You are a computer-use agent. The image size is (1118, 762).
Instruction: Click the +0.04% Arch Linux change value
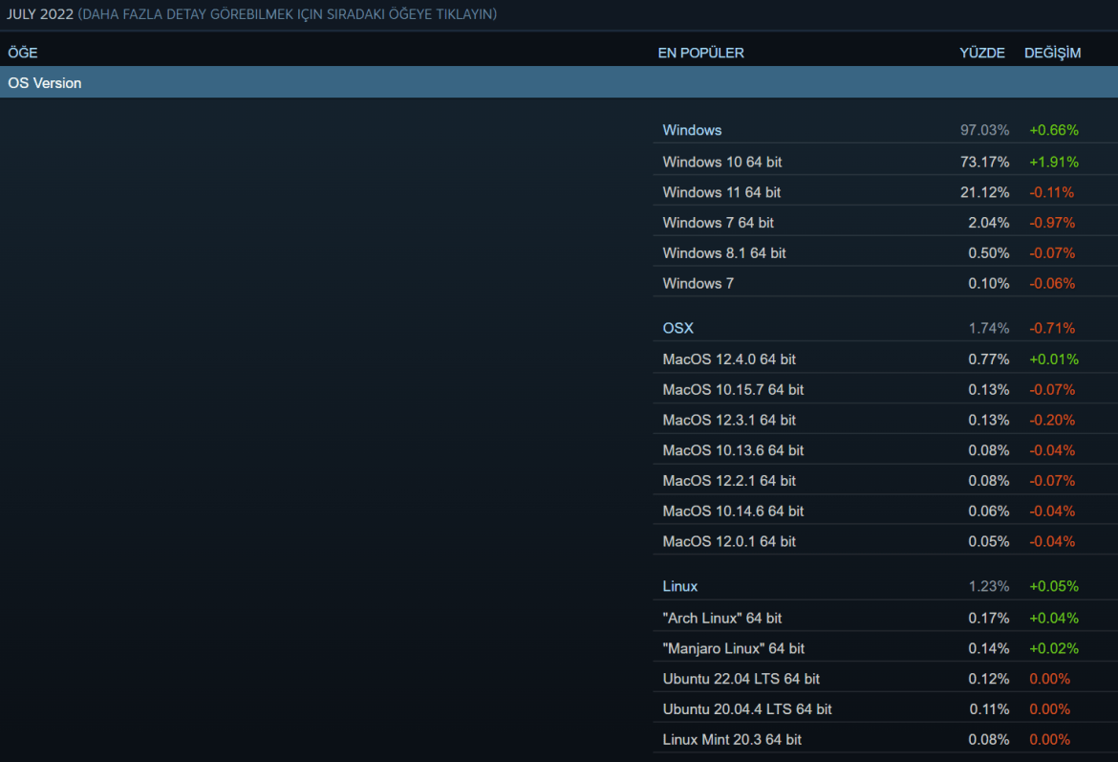[x=1053, y=618]
